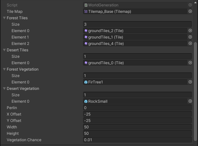The width and height of the screenshot is (198, 146).
Task: Collapse the Forest Tiles array
Action: point(4,18)
